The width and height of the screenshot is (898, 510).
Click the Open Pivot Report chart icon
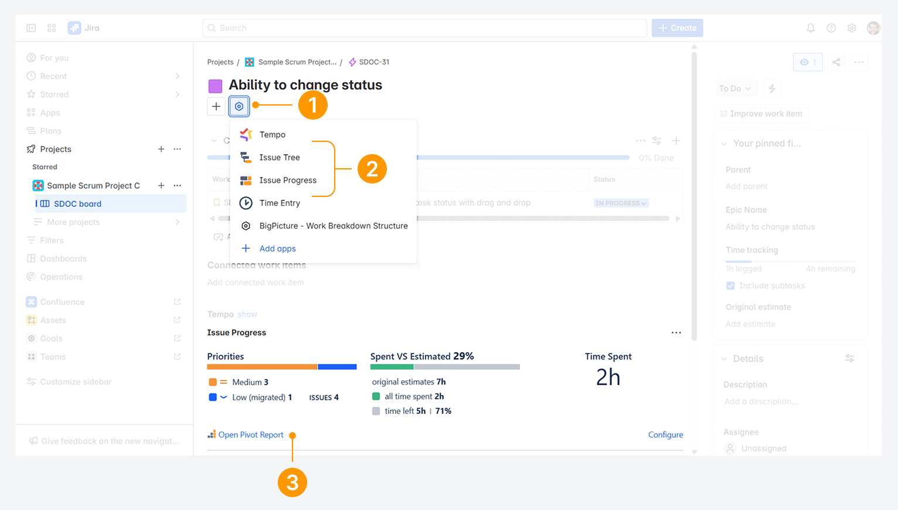click(x=212, y=434)
